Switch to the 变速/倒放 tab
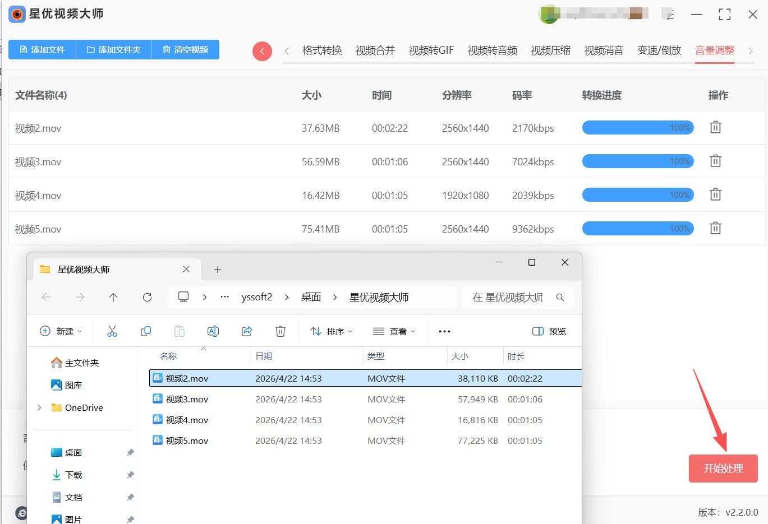This screenshot has width=768, height=524. point(659,50)
